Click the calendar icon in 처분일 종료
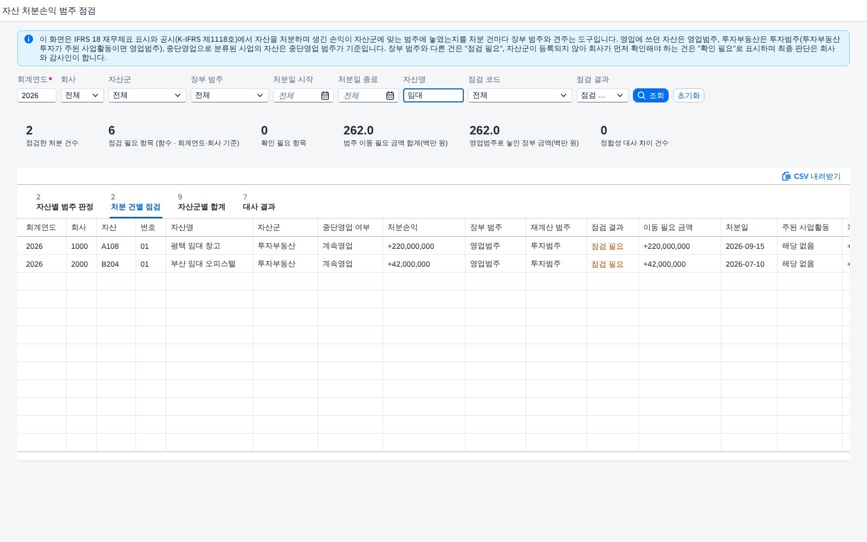This screenshot has height=542, width=867. (390, 95)
